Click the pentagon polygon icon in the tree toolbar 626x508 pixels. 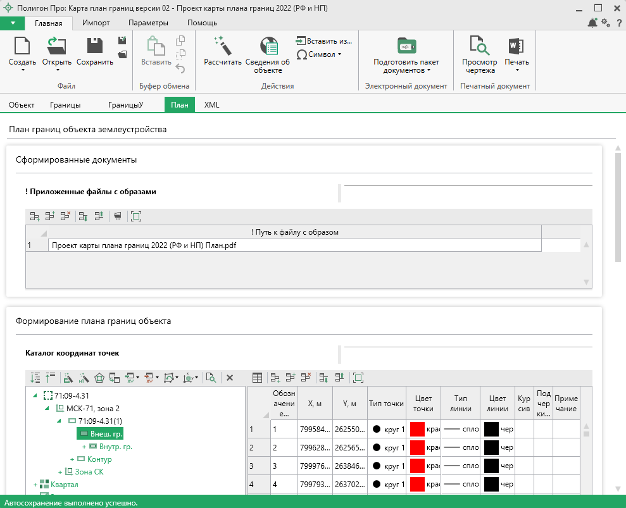coord(99,378)
